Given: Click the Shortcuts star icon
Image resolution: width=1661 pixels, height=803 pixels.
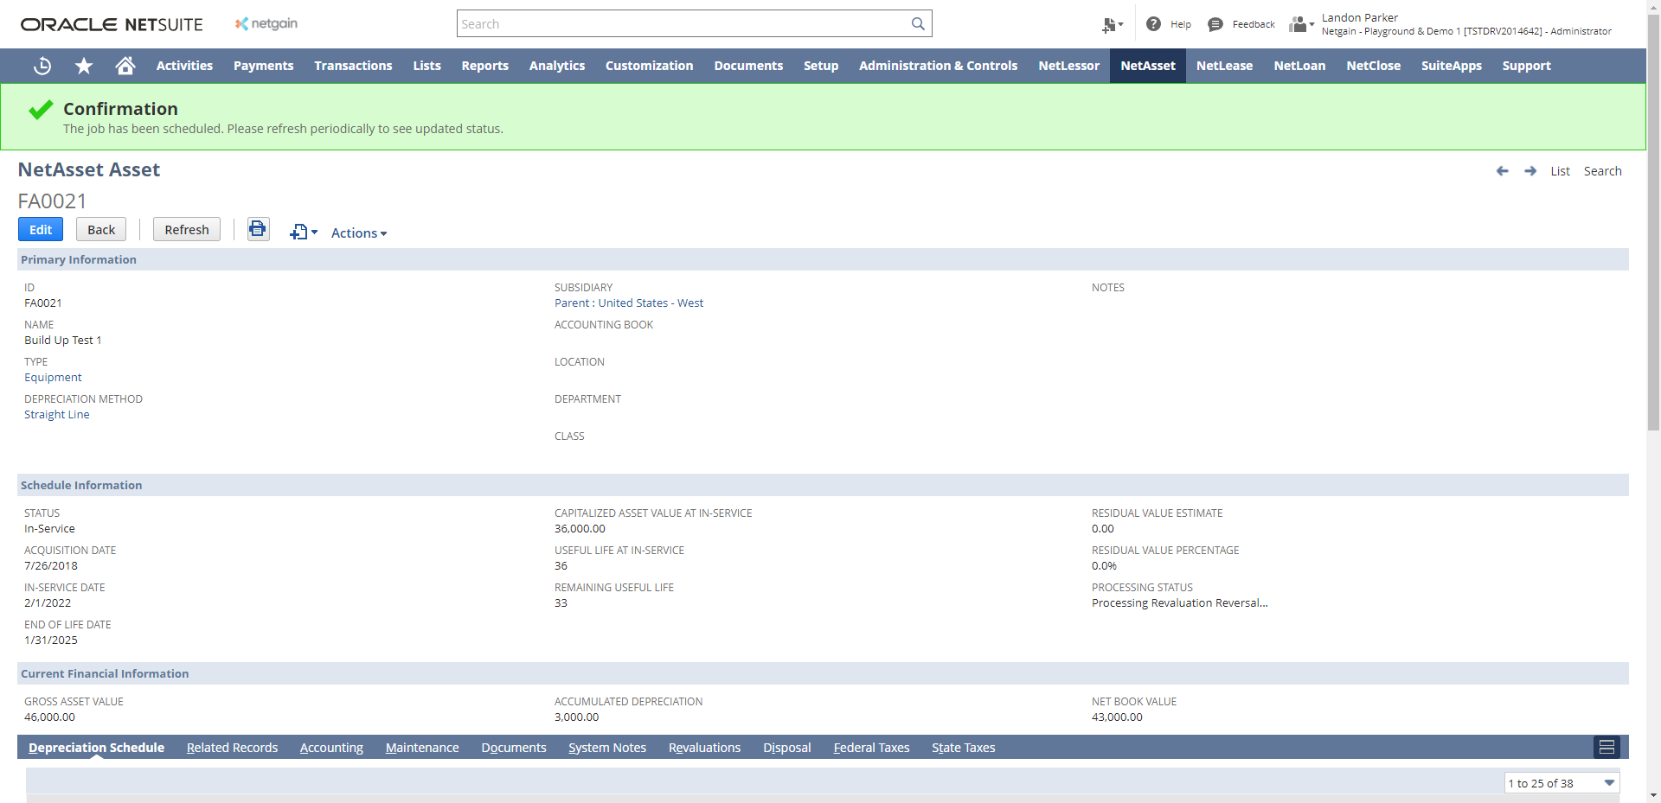Looking at the screenshot, I should coord(84,66).
